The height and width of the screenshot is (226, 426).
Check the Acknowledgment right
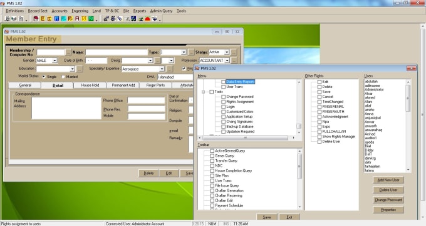click(319, 117)
